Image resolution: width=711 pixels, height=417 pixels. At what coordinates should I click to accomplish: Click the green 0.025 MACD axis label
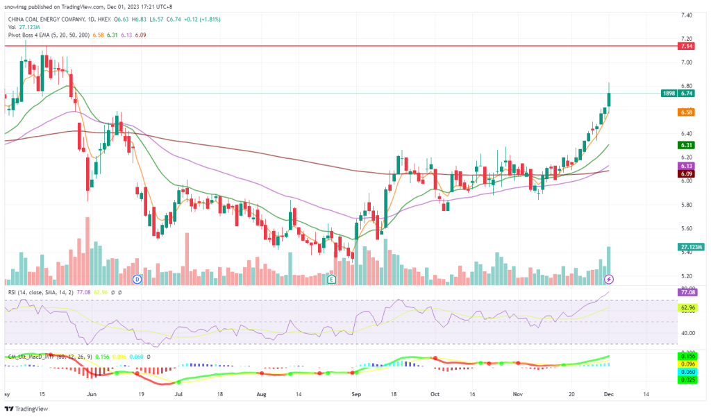(687, 380)
